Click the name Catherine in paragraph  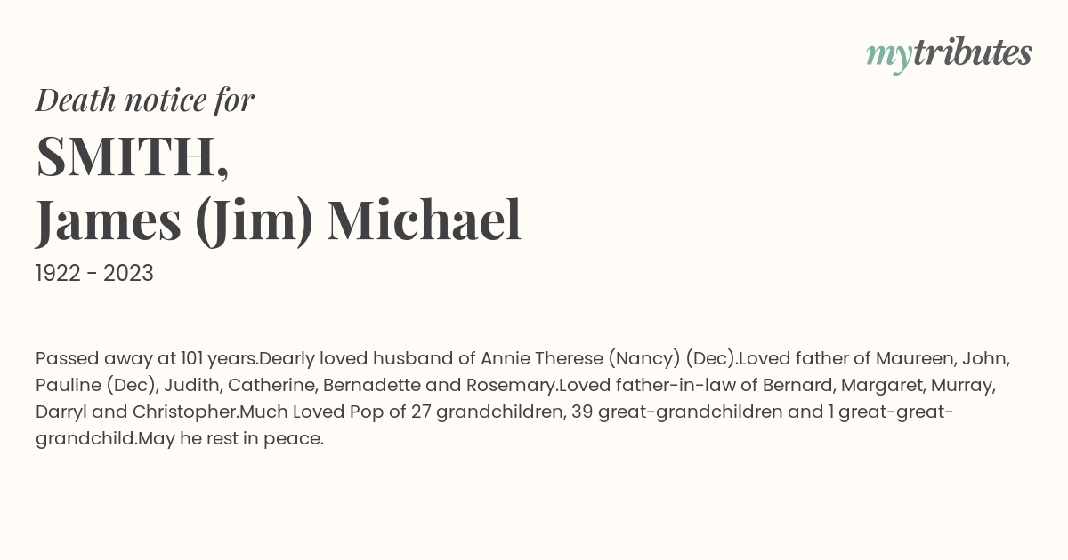tap(271, 386)
